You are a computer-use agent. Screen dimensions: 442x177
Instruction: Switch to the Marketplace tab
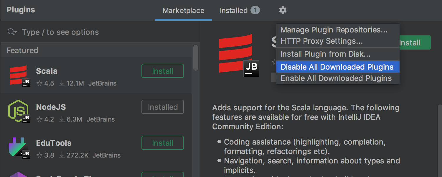tap(183, 10)
